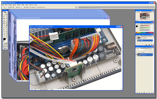This screenshot has height=99, width=157.
Task: Click the black foreground color swatch in toolbox
Action: (4, 39)
